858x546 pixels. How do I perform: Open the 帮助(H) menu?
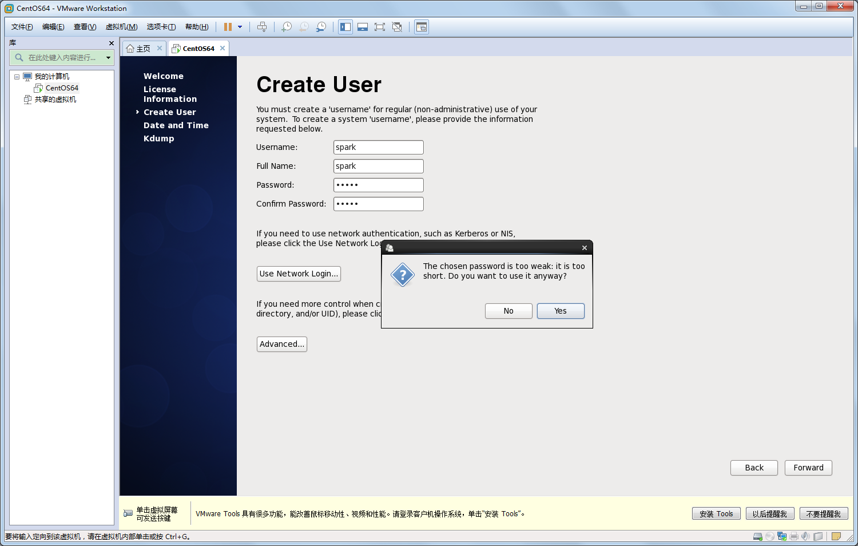click(x=197, y=27)
